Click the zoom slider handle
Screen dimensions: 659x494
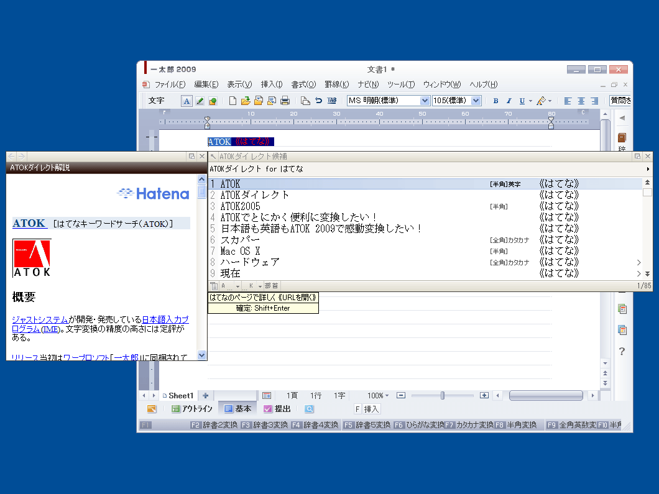(443, 396)
